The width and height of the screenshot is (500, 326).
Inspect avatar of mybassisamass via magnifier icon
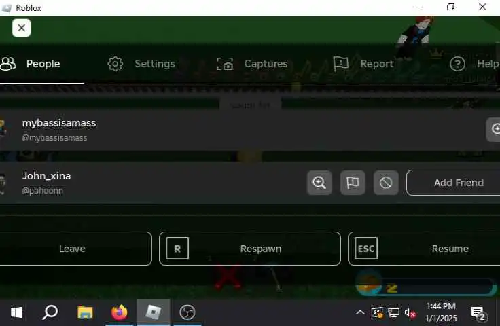(494, 129)
